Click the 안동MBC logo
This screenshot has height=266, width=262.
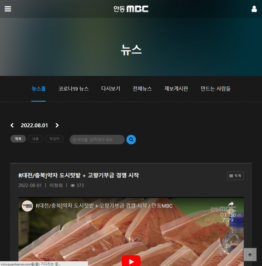coord(131,9)
